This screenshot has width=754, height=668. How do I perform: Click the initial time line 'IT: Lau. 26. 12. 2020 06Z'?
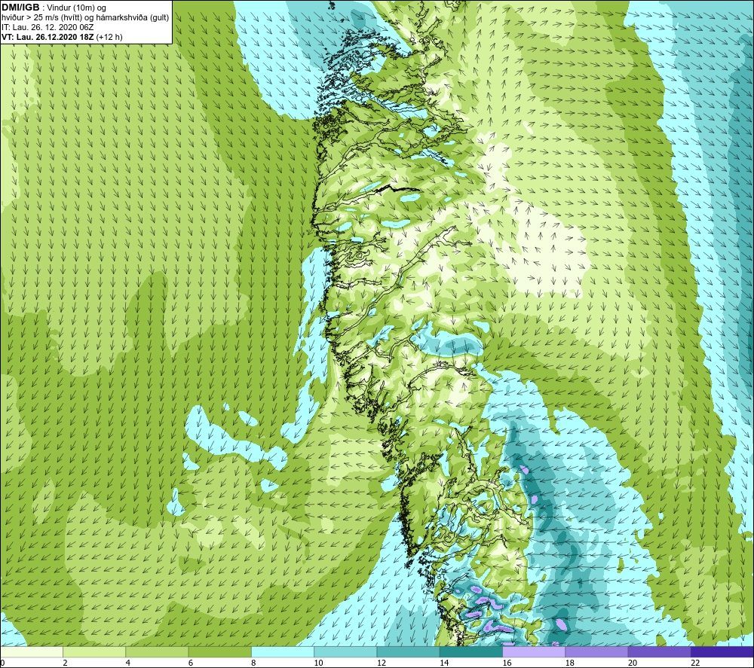[48, 27]
